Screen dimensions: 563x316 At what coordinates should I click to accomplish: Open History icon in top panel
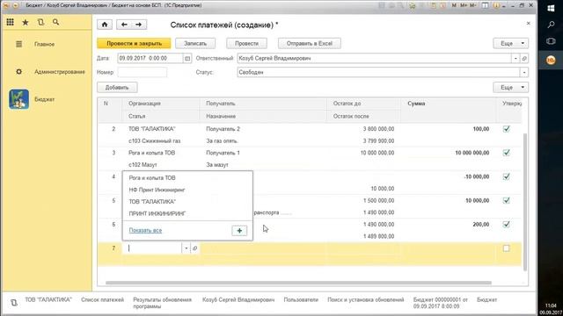click(x=40, y=22)
